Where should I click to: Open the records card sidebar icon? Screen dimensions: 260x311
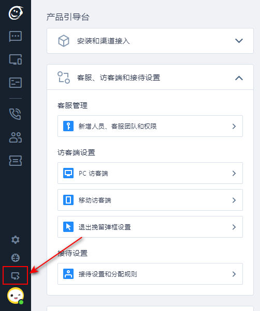coord(16,83)
